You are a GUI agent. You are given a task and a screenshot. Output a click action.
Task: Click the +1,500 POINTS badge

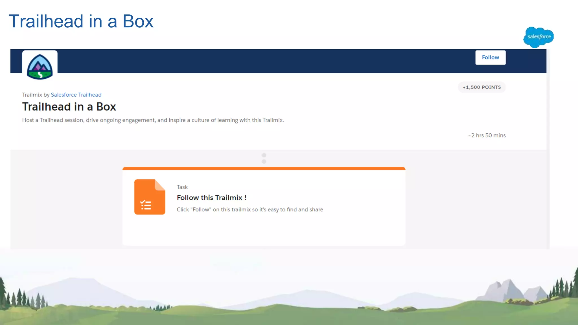click(x=482, y=87)
